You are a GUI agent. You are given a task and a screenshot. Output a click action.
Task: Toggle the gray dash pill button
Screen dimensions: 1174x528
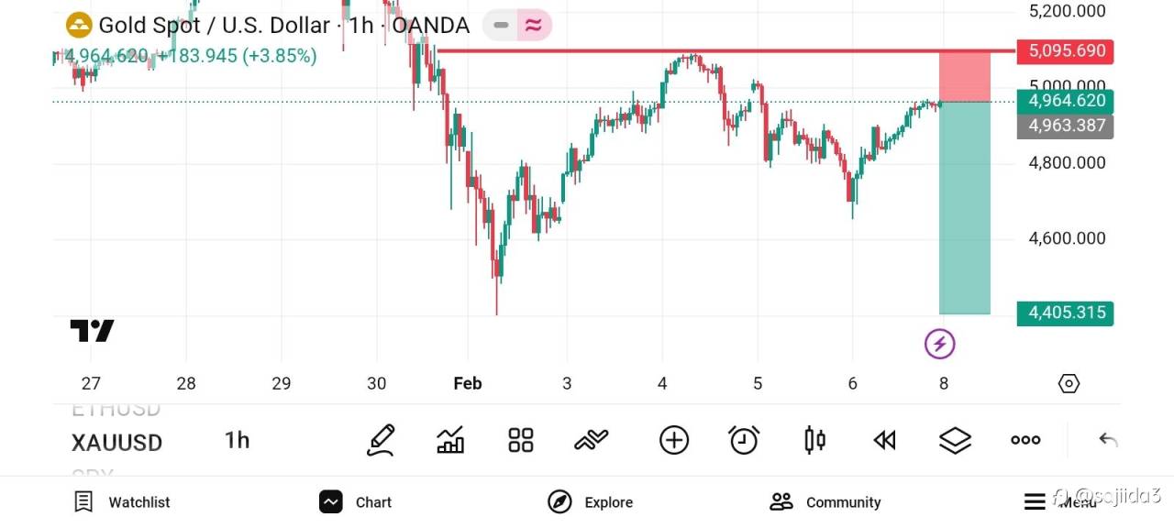501,26
